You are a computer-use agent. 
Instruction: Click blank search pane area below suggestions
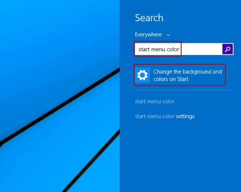click(180, 154)
